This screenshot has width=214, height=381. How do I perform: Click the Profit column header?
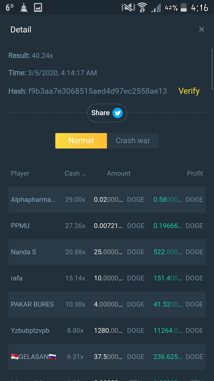pos(195,173)
